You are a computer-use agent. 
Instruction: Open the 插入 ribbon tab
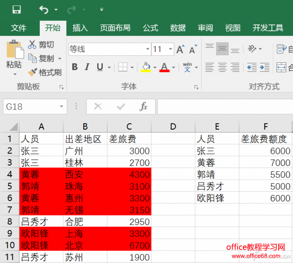[80, 28]
